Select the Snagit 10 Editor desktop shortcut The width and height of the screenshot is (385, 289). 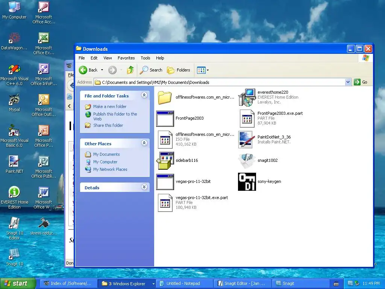coord(14,228)
